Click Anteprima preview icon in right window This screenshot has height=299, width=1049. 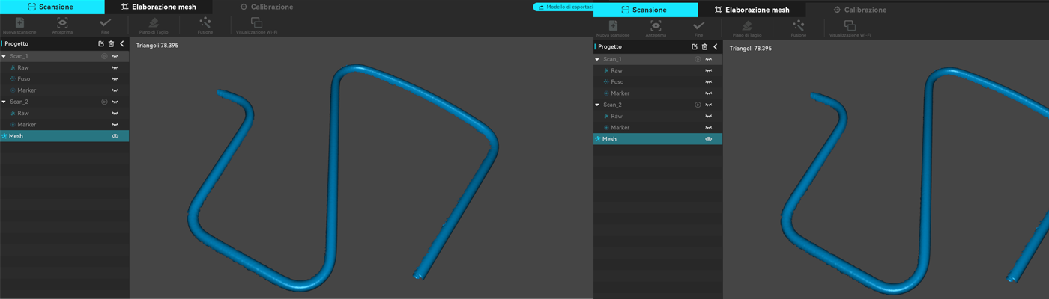click(x=656, y=28)
